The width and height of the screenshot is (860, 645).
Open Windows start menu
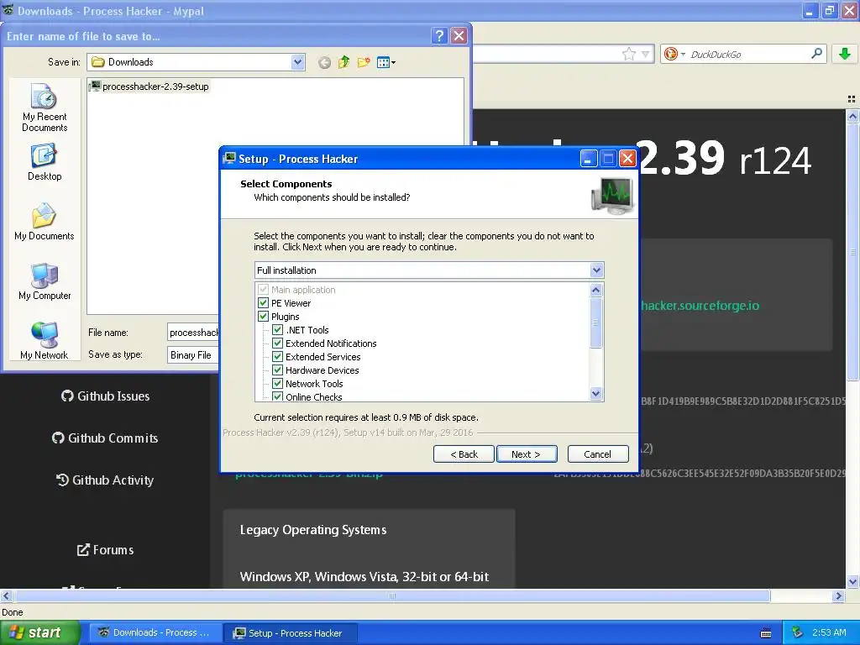pos(39,632)
